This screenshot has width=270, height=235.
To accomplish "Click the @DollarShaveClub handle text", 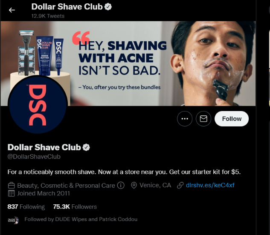I will click(34, 157).
